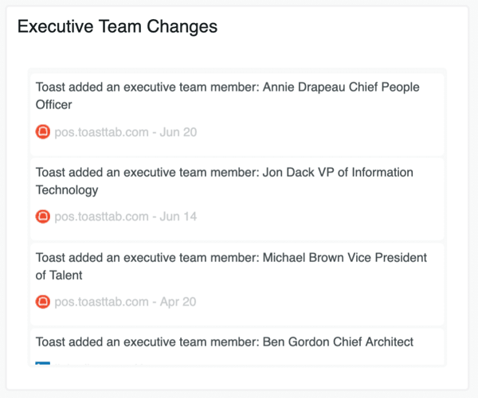Visit pos.toasttab.com link dated Apr 20

pyautogui.click(x=101, y=302)
